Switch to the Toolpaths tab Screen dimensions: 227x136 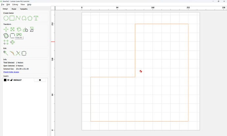click(x=24, y=9)
